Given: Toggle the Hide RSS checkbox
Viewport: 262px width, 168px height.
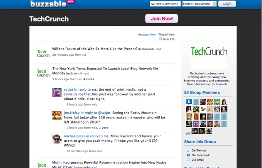Looking at the screenshot, I should click(x=161, y=39).
